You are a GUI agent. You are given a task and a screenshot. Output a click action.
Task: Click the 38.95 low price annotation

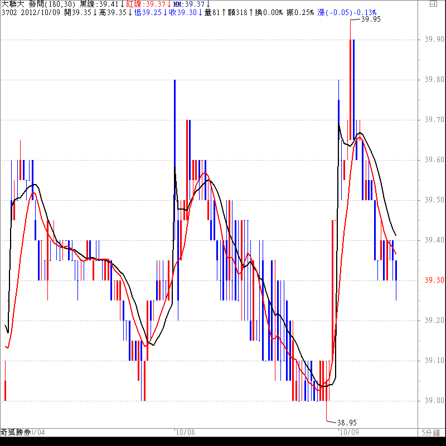pyautogui.click(x=347, y=423)
